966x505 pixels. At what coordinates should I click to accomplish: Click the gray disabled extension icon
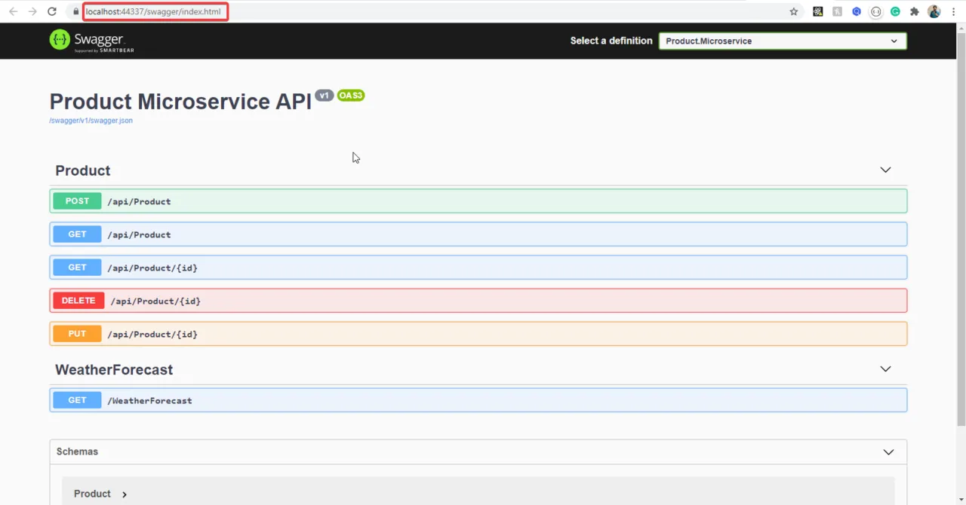[837, 11]
